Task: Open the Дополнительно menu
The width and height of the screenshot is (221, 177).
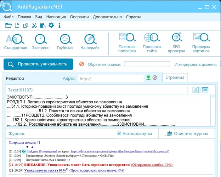Action: tap(107, 17)
